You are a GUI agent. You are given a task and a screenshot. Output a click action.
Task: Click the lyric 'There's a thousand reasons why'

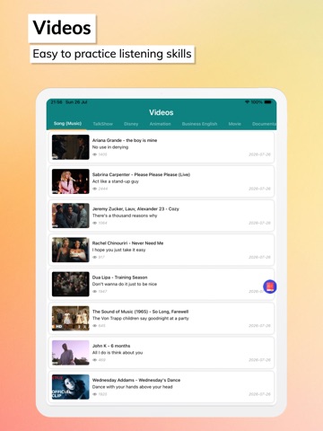[125, 215]
